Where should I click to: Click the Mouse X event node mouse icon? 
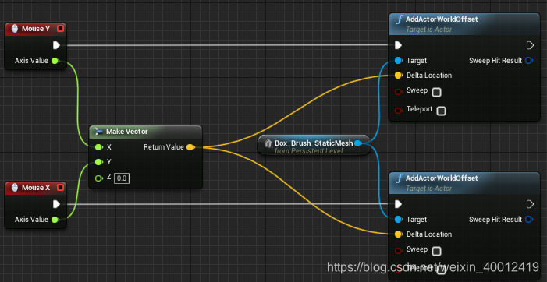(15, 188)
